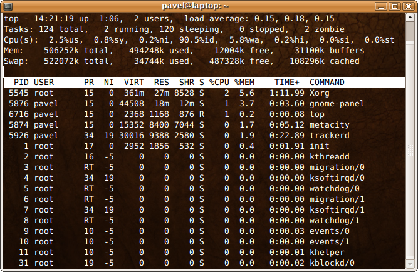Click the '506252k total' memory value
This screenshot has width=418, height=272.
(78, 51)
